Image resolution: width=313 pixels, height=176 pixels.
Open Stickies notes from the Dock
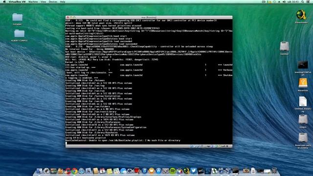(x=110, y=171)
